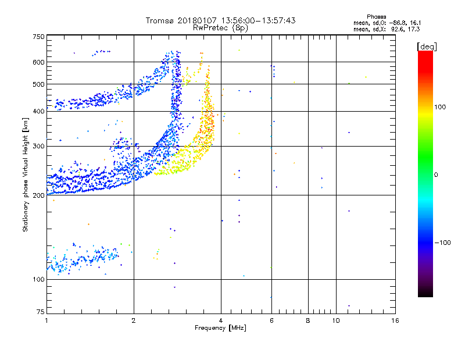Click colorbar tick label '-100'

442,243
